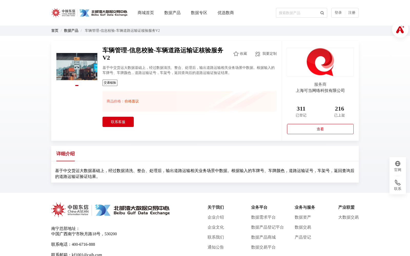The height and width of the screenshot is (256, 410).
Task: Open footer link 企业文化
Action: 216,227
